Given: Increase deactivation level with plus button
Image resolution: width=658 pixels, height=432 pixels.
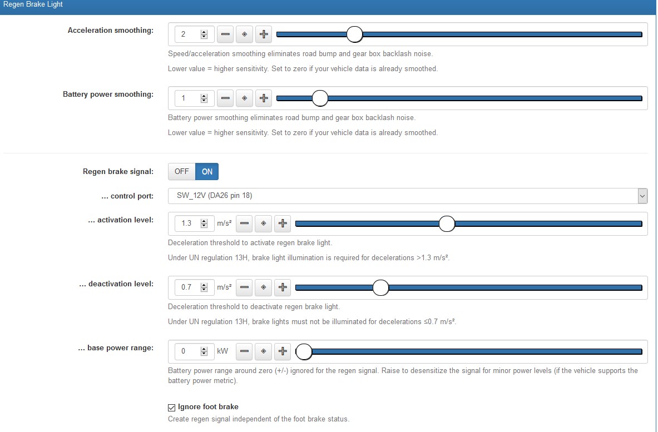Looking at the screenshot, I should 283,287.
